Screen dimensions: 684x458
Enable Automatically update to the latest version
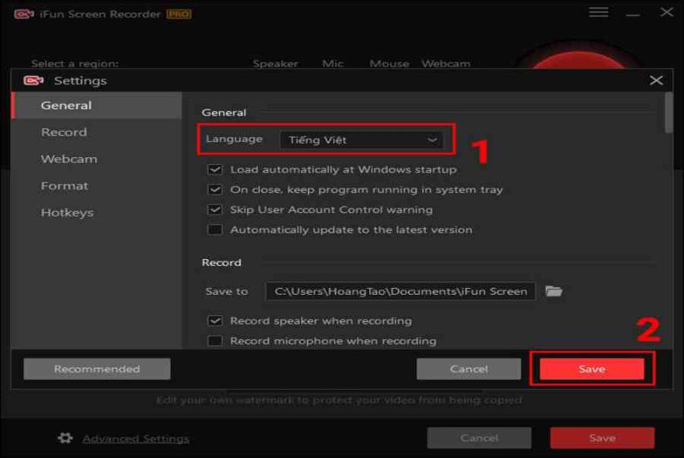point(215,230)
